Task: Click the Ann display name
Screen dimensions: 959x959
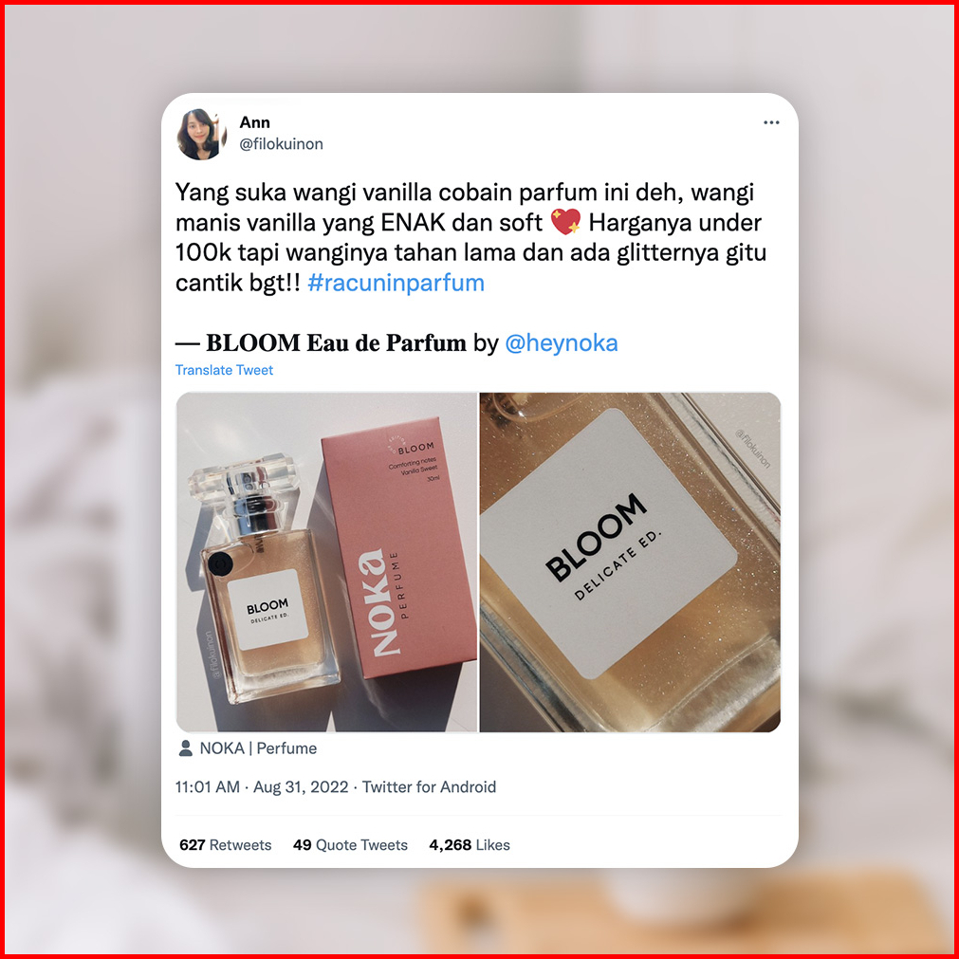Action: click(x=254, y=122)
